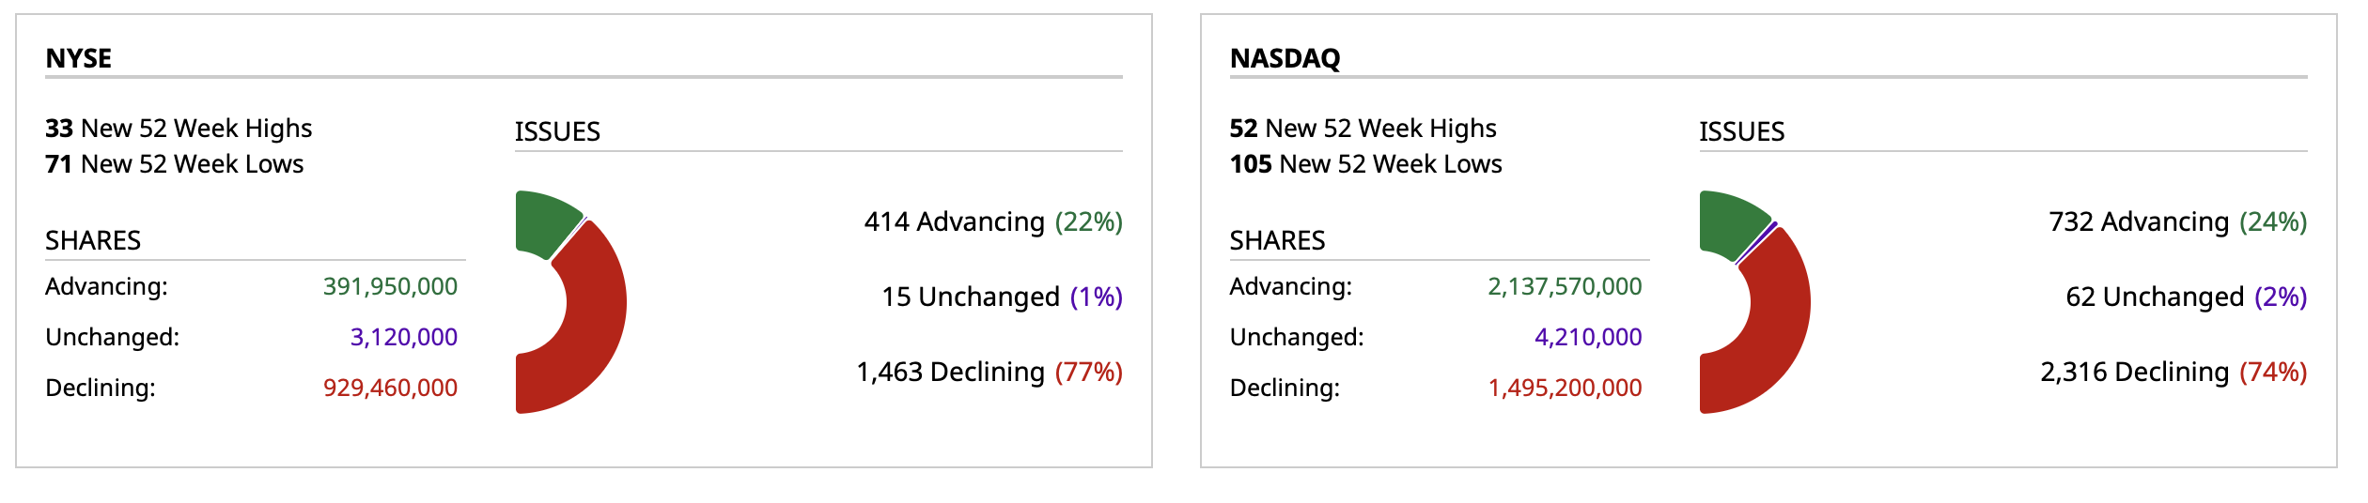Click NASDAQ declining shares value 1,495,200,000
This screenshot has height=503, width=2368.
point(1565,388)
